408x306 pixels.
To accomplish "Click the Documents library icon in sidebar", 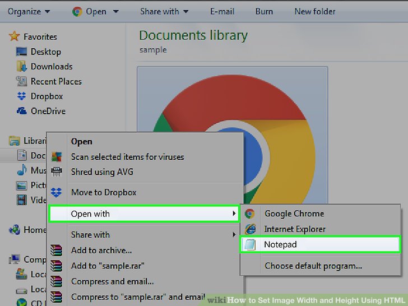I will pyautogui.click(x=22, y=155).
